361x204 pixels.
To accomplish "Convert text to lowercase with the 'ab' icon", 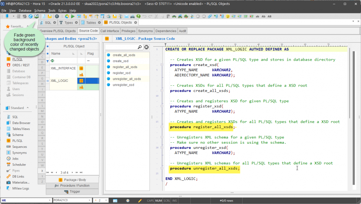I will (257, 16).
